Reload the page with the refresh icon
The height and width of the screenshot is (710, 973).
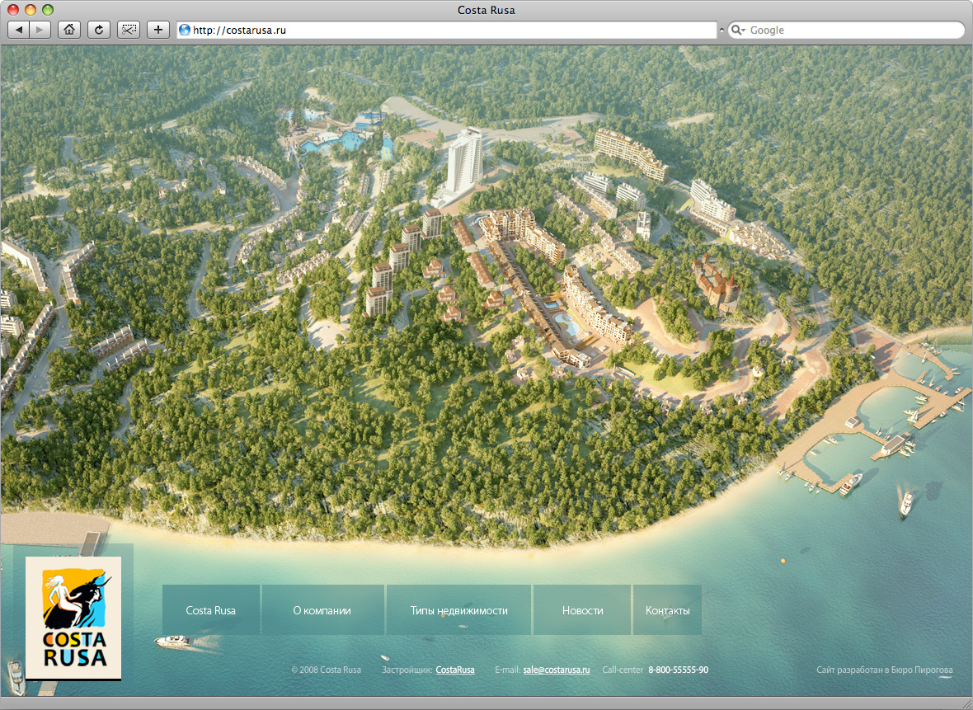click(99, 30)
